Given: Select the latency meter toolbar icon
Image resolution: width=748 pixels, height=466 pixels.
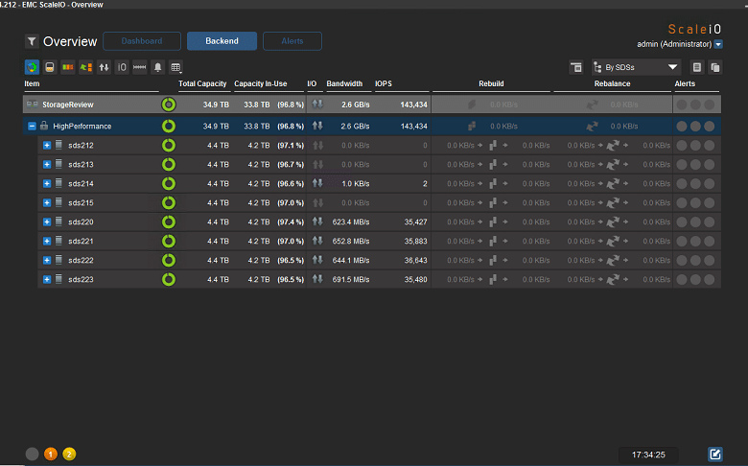Looking at the screenshot, I should (140, 67).
